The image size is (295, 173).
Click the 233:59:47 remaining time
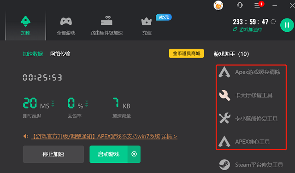[x=251, y=22]
